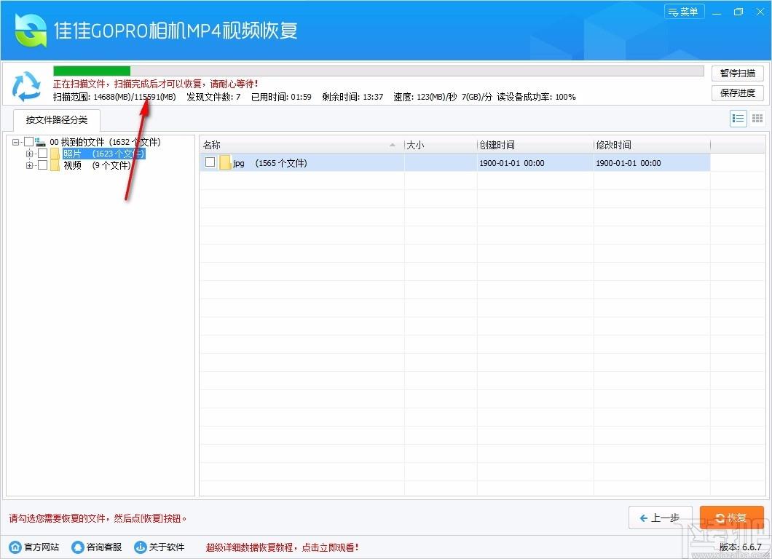Click the 关于软件 info icon
The image size is (772, 559).
coord(141,547)
